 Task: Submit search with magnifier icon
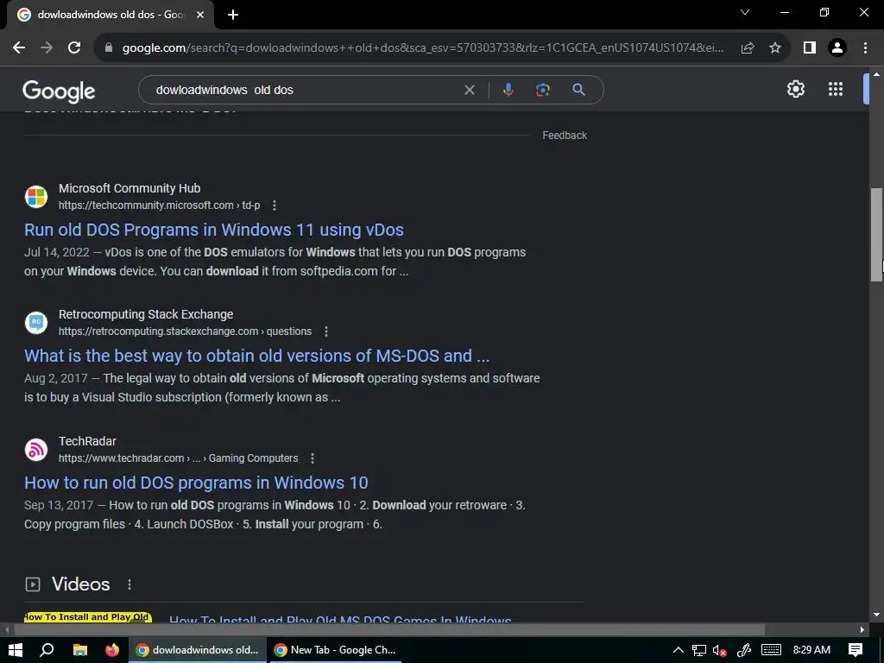(x=578, y=90)
